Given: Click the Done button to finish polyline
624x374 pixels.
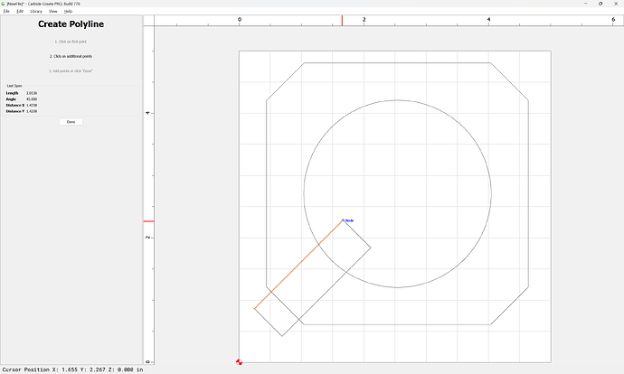Looking at the screenshot, I should coord(71,122).
